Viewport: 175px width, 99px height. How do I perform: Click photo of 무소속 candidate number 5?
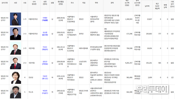tap(15, 92)
